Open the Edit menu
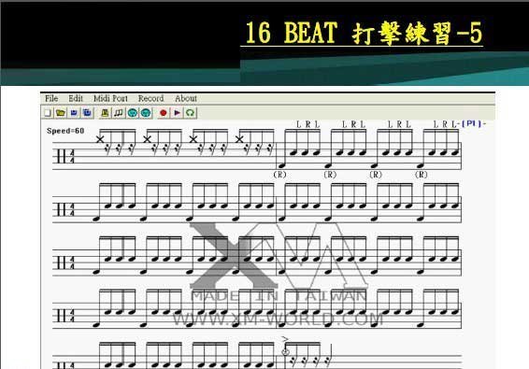 point(76,98)
